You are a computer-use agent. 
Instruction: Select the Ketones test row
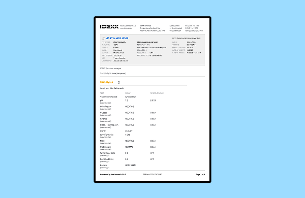(x=143, y=120)
